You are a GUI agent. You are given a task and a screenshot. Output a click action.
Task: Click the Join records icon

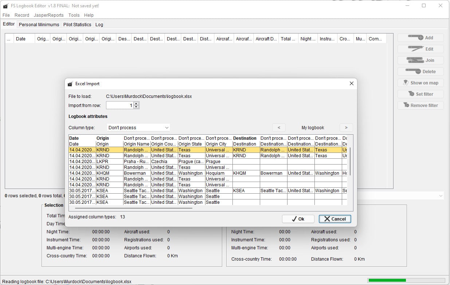[415, 60]
